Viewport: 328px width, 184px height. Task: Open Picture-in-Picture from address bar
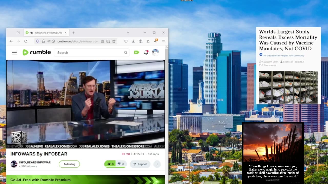click(108, 41)
